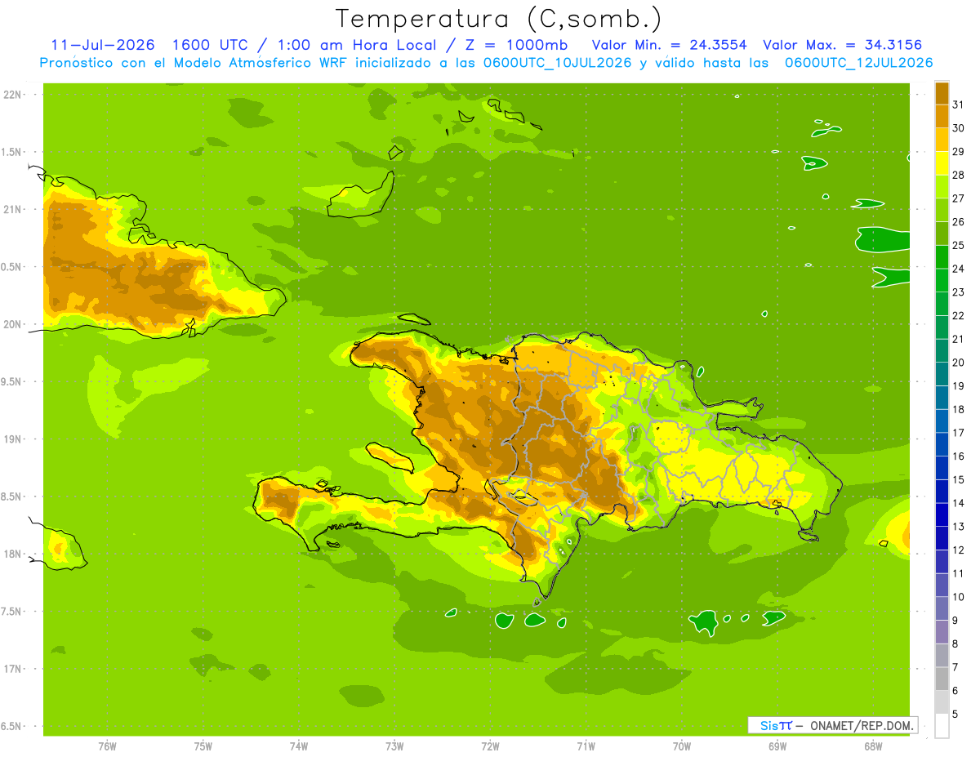Click yellow legend band between 28 and 29
Screen dimensions: 980x757
click(x=942, y=163)
